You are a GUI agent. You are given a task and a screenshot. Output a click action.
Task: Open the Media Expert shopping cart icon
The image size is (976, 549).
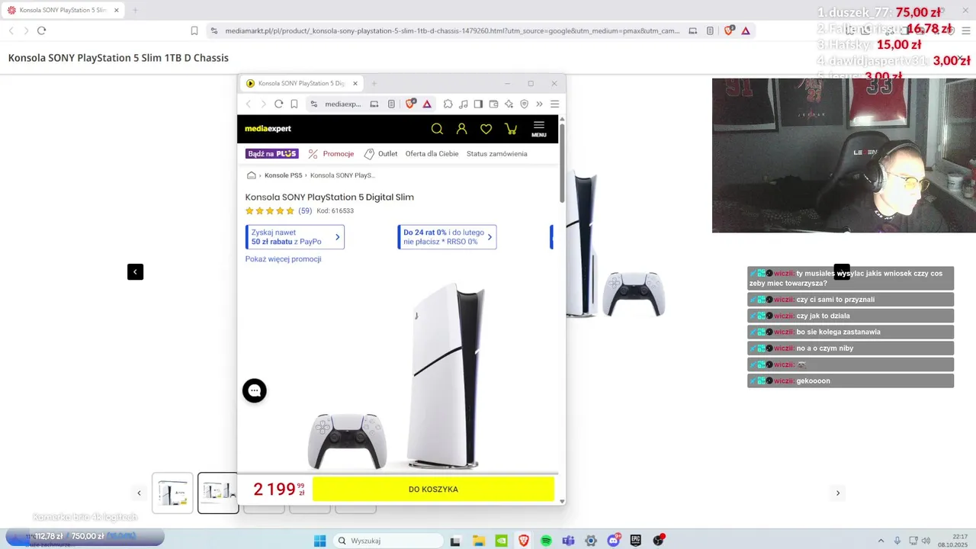coord(511,129)
